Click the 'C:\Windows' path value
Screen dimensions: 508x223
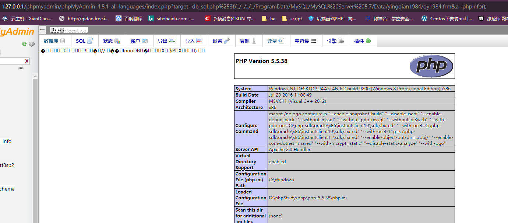coord(282,180)
